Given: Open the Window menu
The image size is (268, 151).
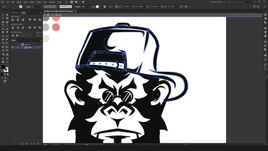Looking at the screenshot, I should [52, 2].
